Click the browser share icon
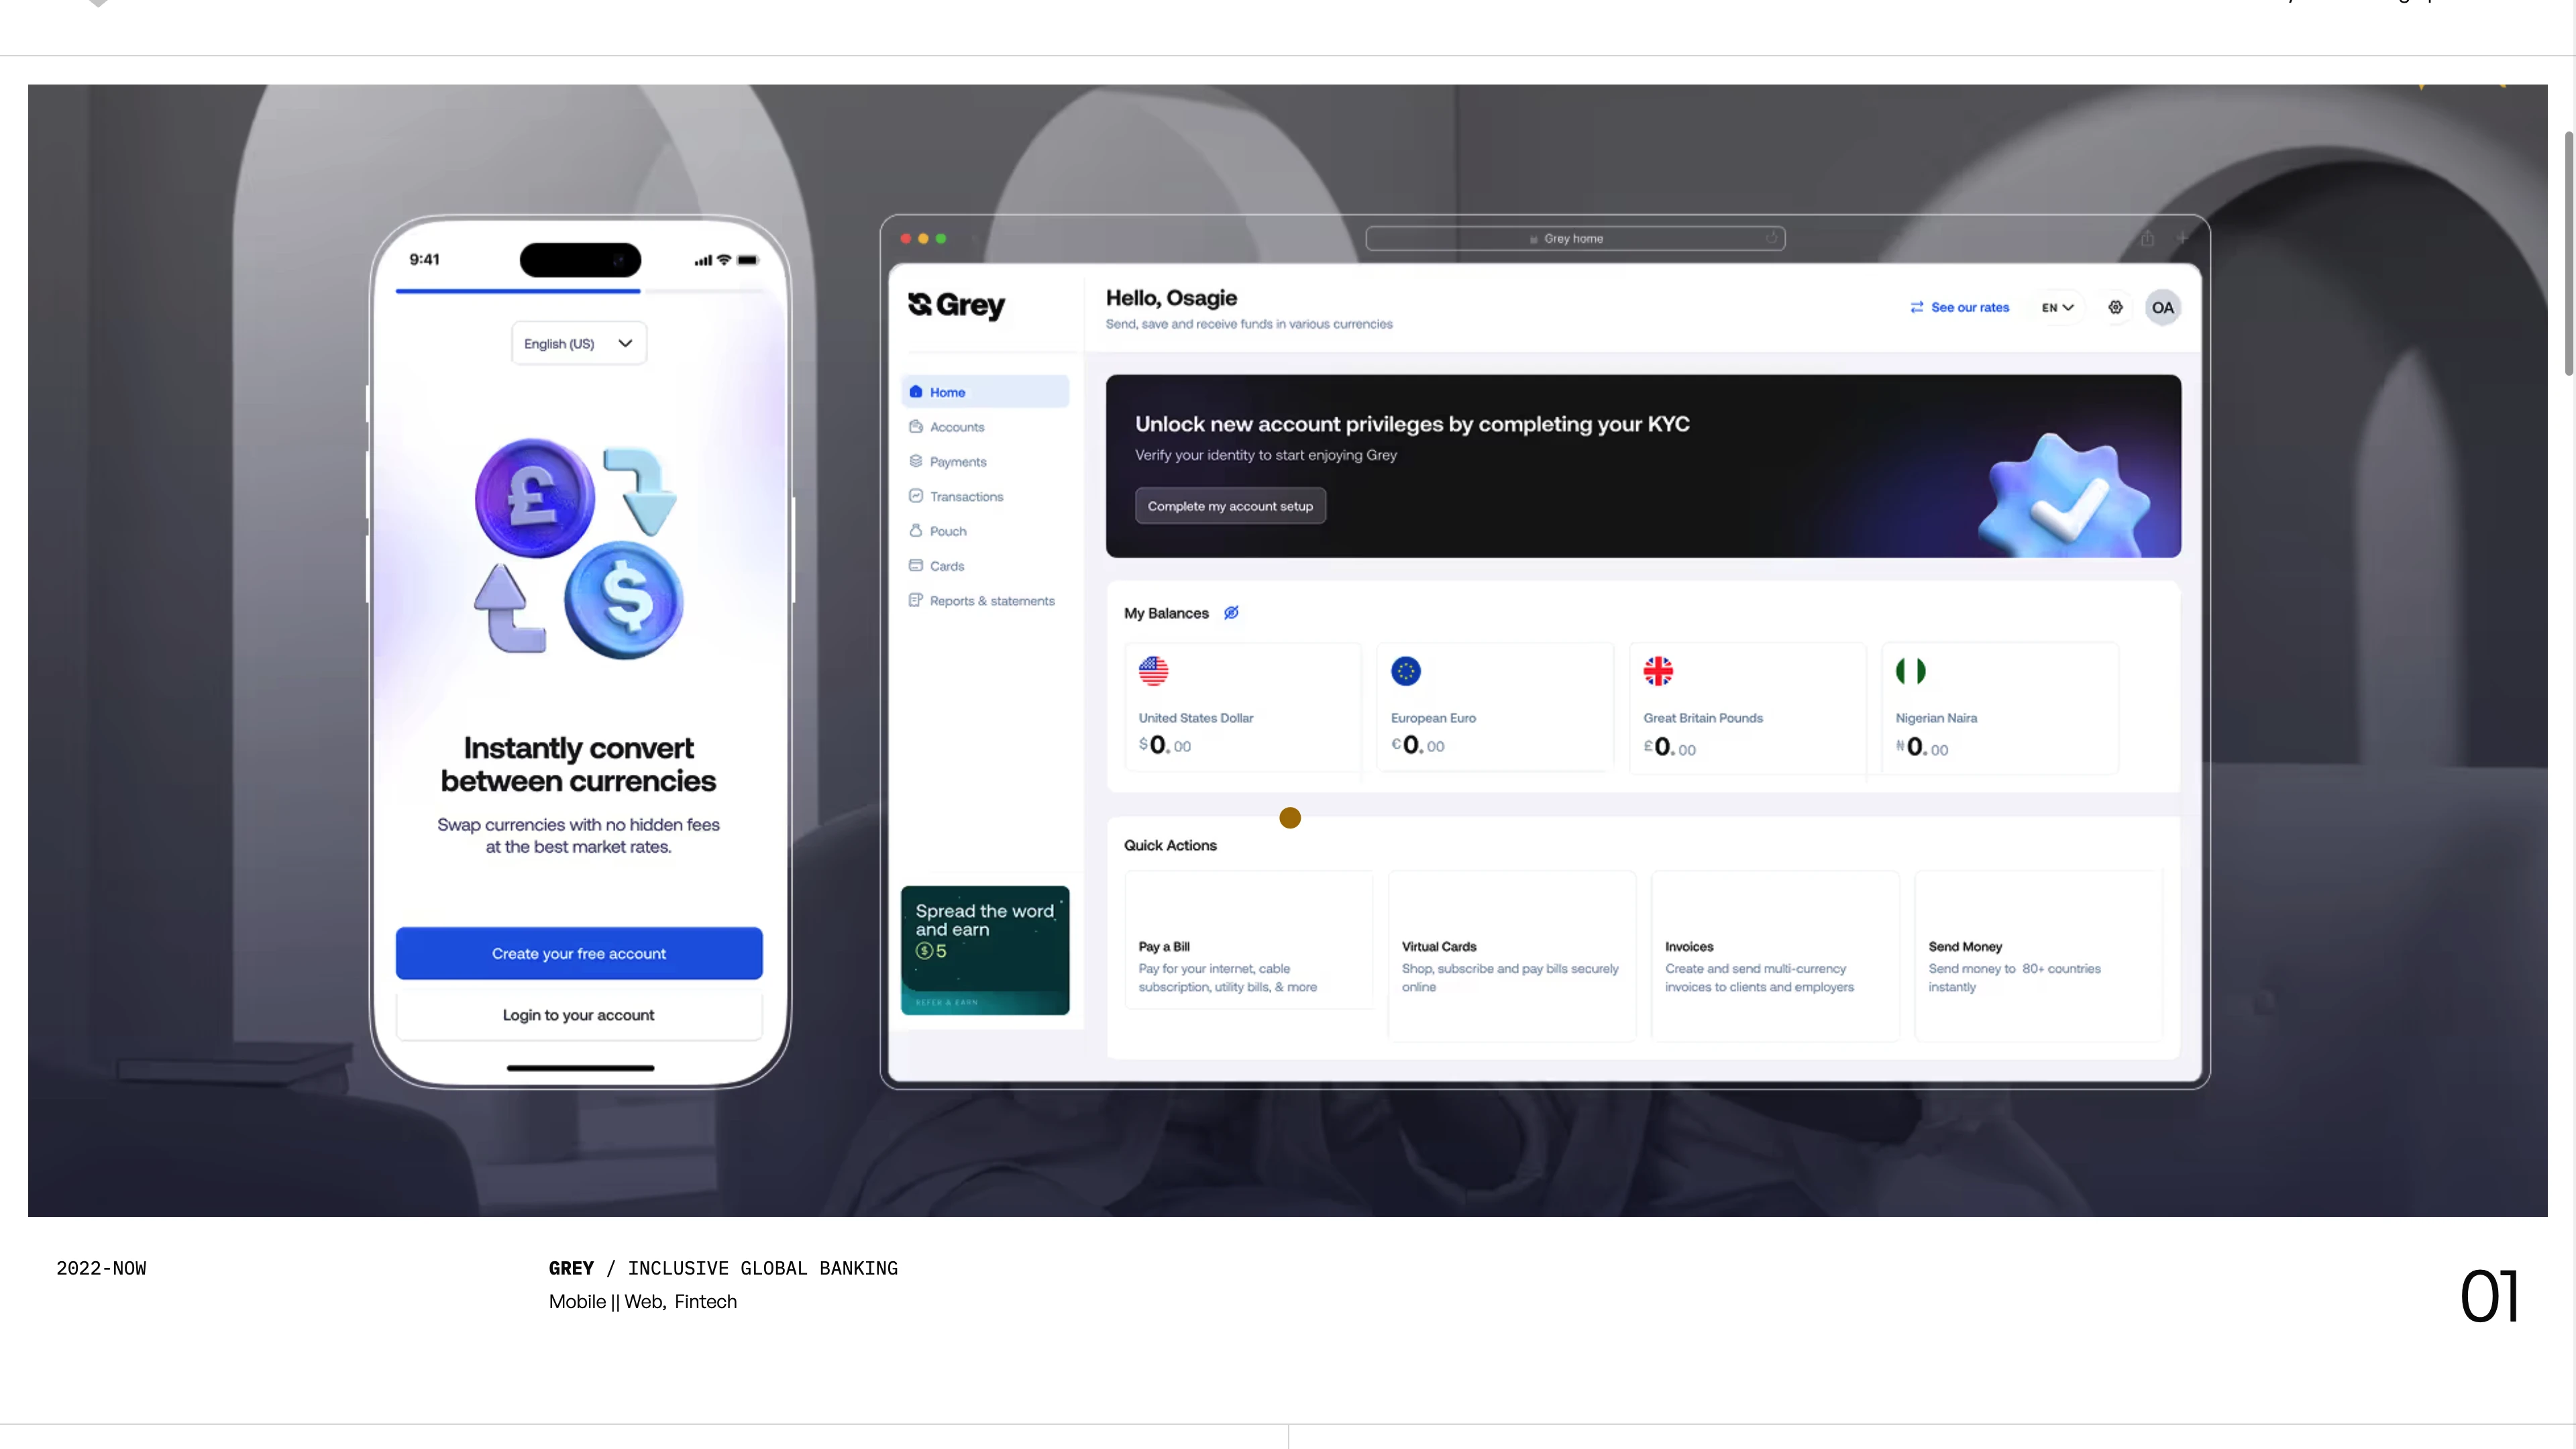The image size is (2576, 1449). 2146,239
